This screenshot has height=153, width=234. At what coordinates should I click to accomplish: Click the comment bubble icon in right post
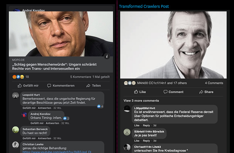(x=166, y=92)
